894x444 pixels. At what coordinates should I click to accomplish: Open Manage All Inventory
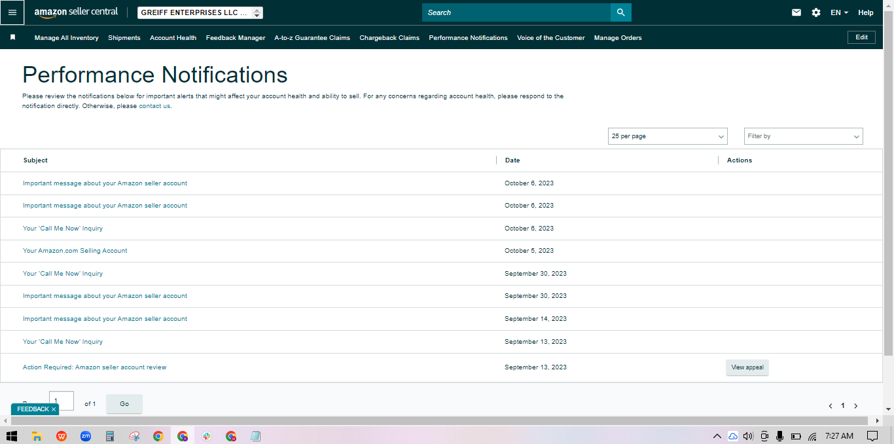point(67,38)
